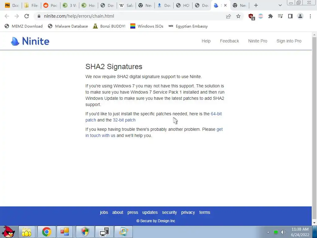Open the Help nav link
Viewport: 317px width, 238px height.
[x=206, y=41]
